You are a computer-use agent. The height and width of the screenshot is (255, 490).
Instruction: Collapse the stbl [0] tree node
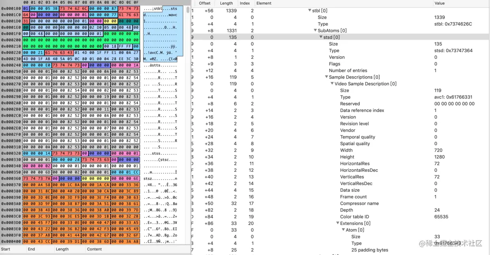tap(310, 11)
